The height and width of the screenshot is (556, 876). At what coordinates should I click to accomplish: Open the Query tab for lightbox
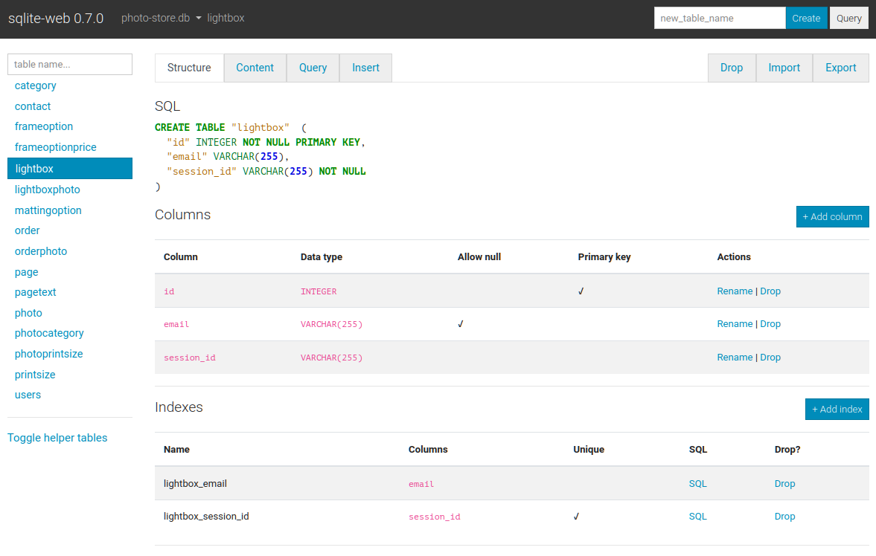pos(313,68)
